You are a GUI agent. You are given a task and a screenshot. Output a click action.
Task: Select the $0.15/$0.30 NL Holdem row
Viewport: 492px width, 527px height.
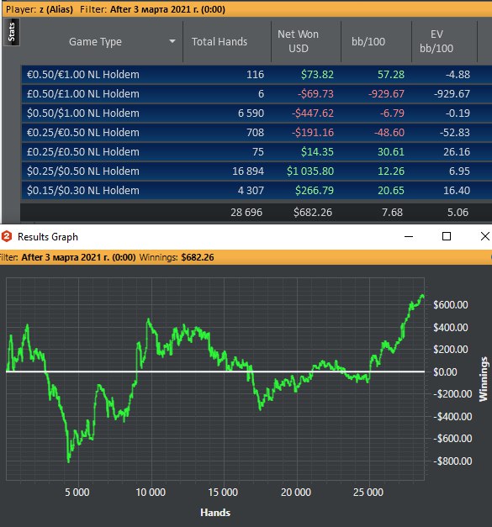coord(257,190)
